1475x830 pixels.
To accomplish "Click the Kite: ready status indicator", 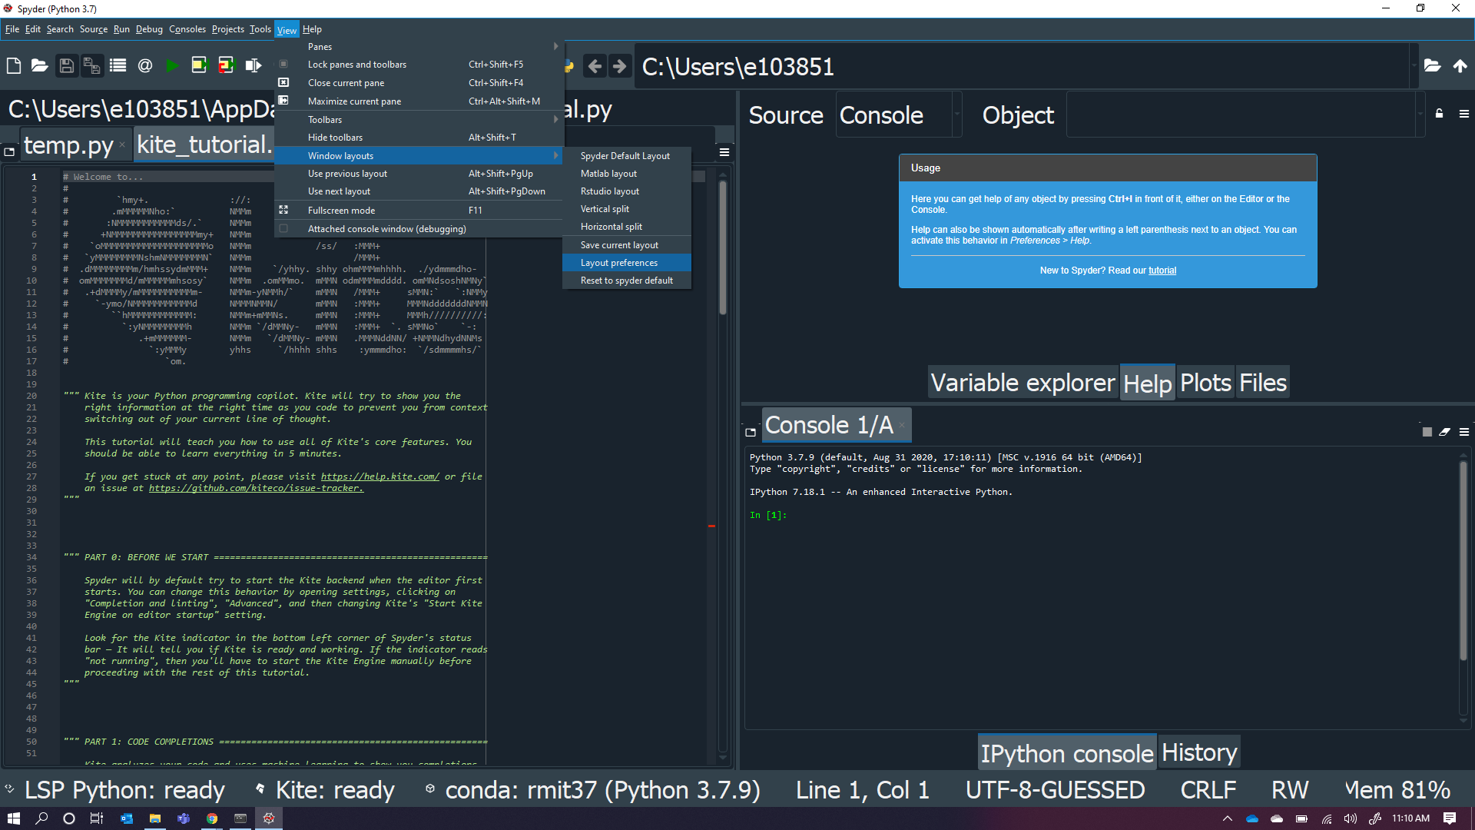I will (x=326, y=790).
